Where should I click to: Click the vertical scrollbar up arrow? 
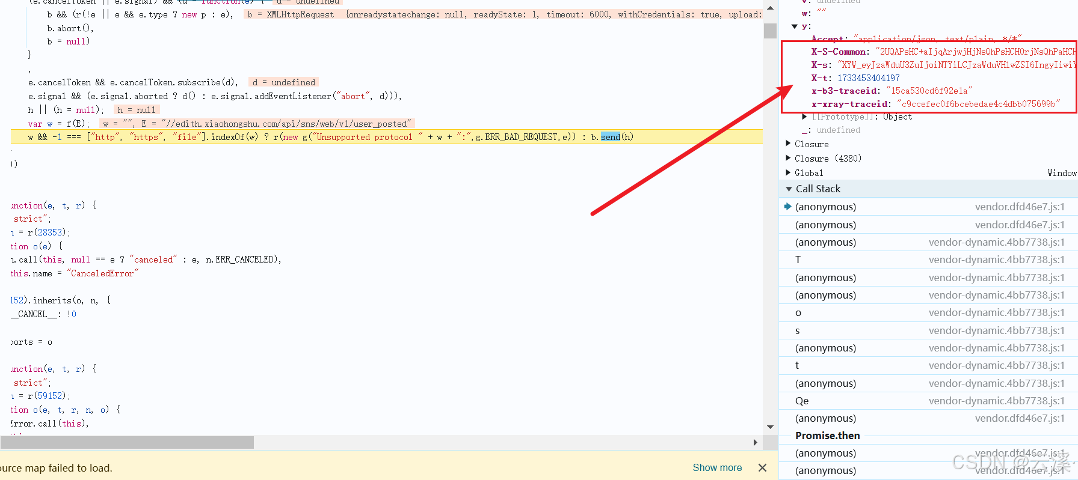tap(770, 8)
